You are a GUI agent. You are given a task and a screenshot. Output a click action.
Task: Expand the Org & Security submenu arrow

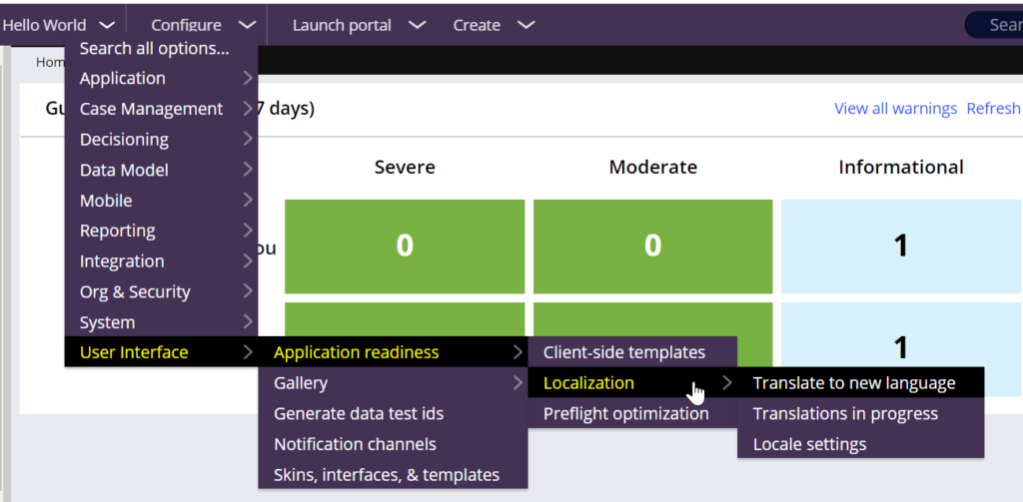click(248, 291)
